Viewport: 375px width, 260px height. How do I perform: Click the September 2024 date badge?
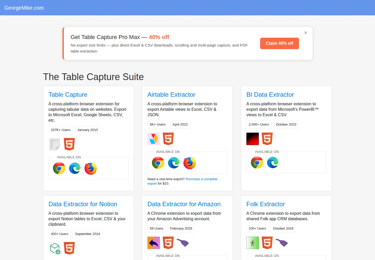[x=87, y=234]
